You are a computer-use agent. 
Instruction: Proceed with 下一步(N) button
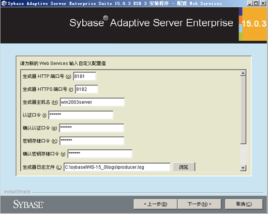pyautogui.click(x=199, y=204)
